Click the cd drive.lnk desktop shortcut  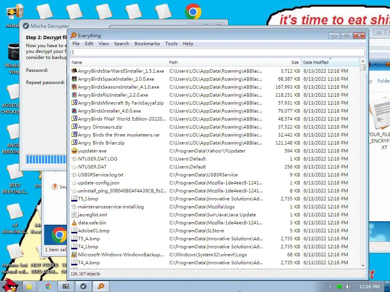pos(14,219)
